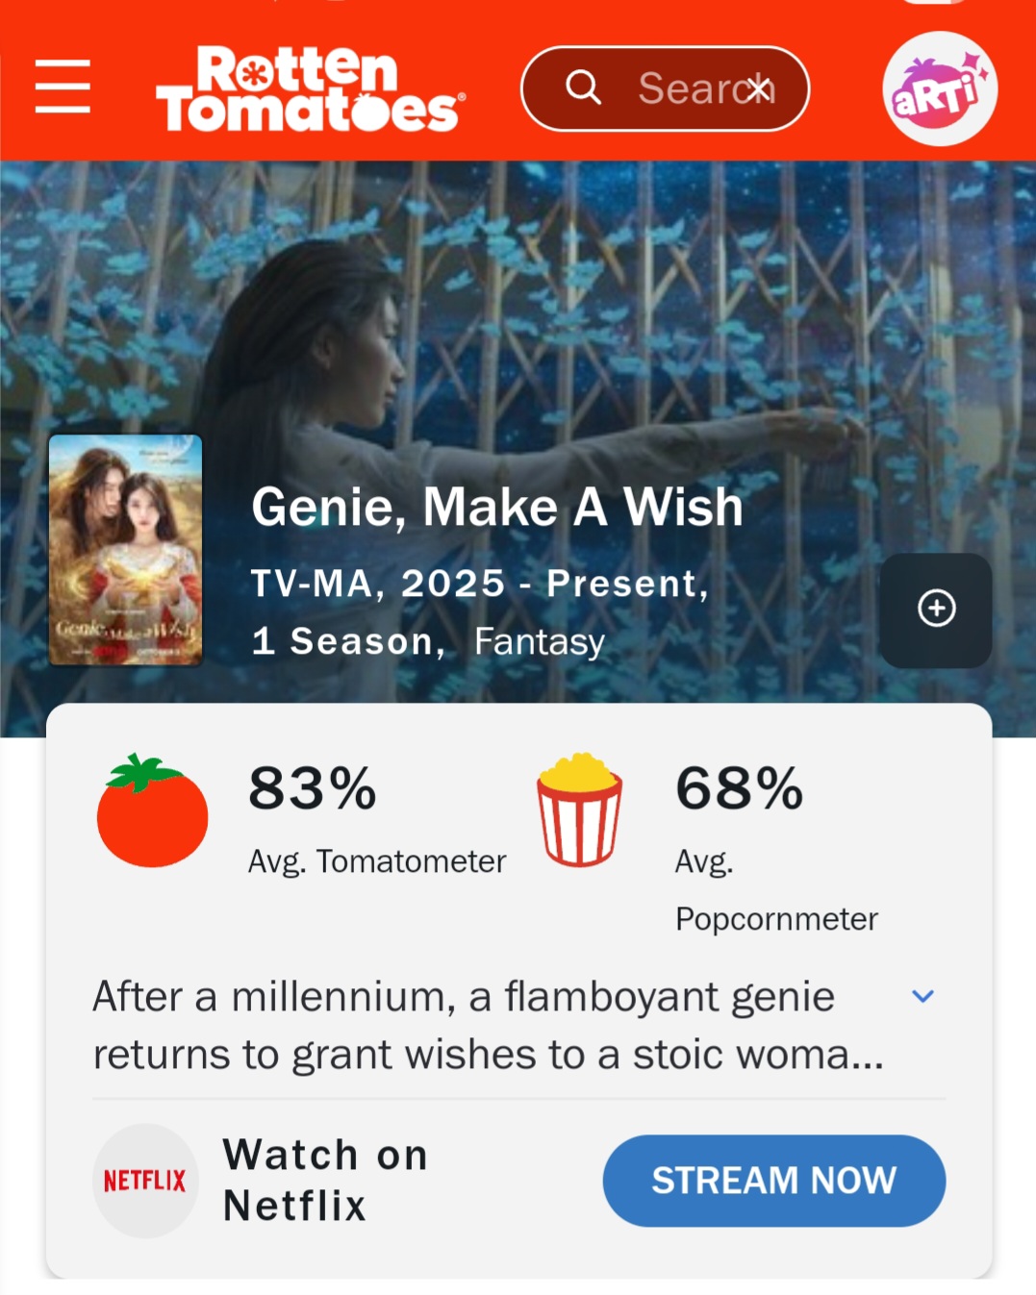Click the magnifying glass search icon
The image size is (1036, 1295).
tap(583, 88)
